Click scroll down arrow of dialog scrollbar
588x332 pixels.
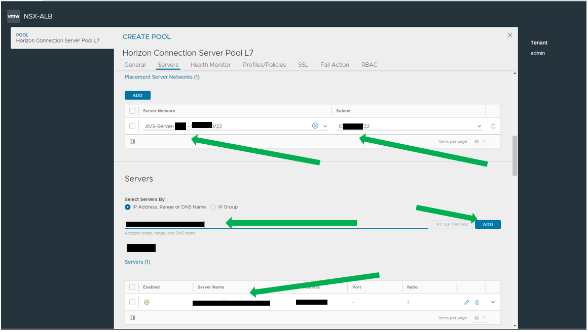tap(515, 325)
